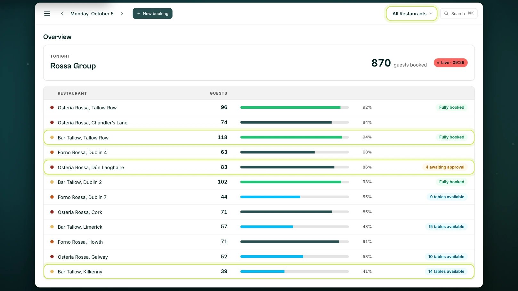This screenshot has height=291, width=518.
Task: Sort by the GUESTS column header
Action: tap(218, 93)
